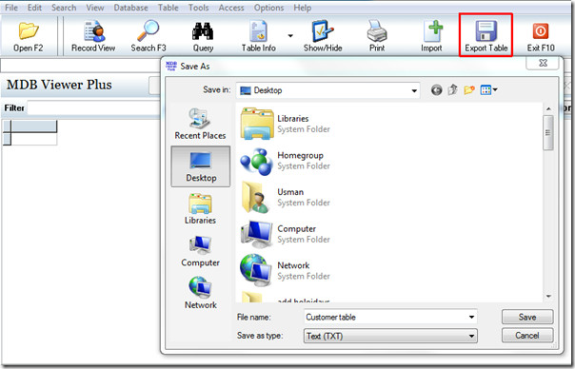Click the Print toolbar icon
This screenshot has width=575, height=369.
point(377,36)
